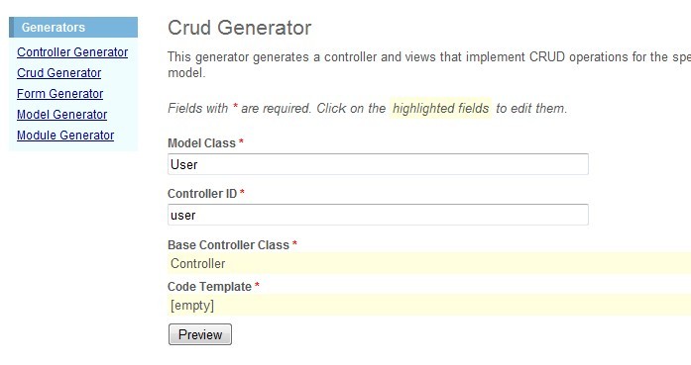The height and width of the screenshot is (365, 691).
Task: Click the 'Controller' value text
Action: click(x=198, y=263)
